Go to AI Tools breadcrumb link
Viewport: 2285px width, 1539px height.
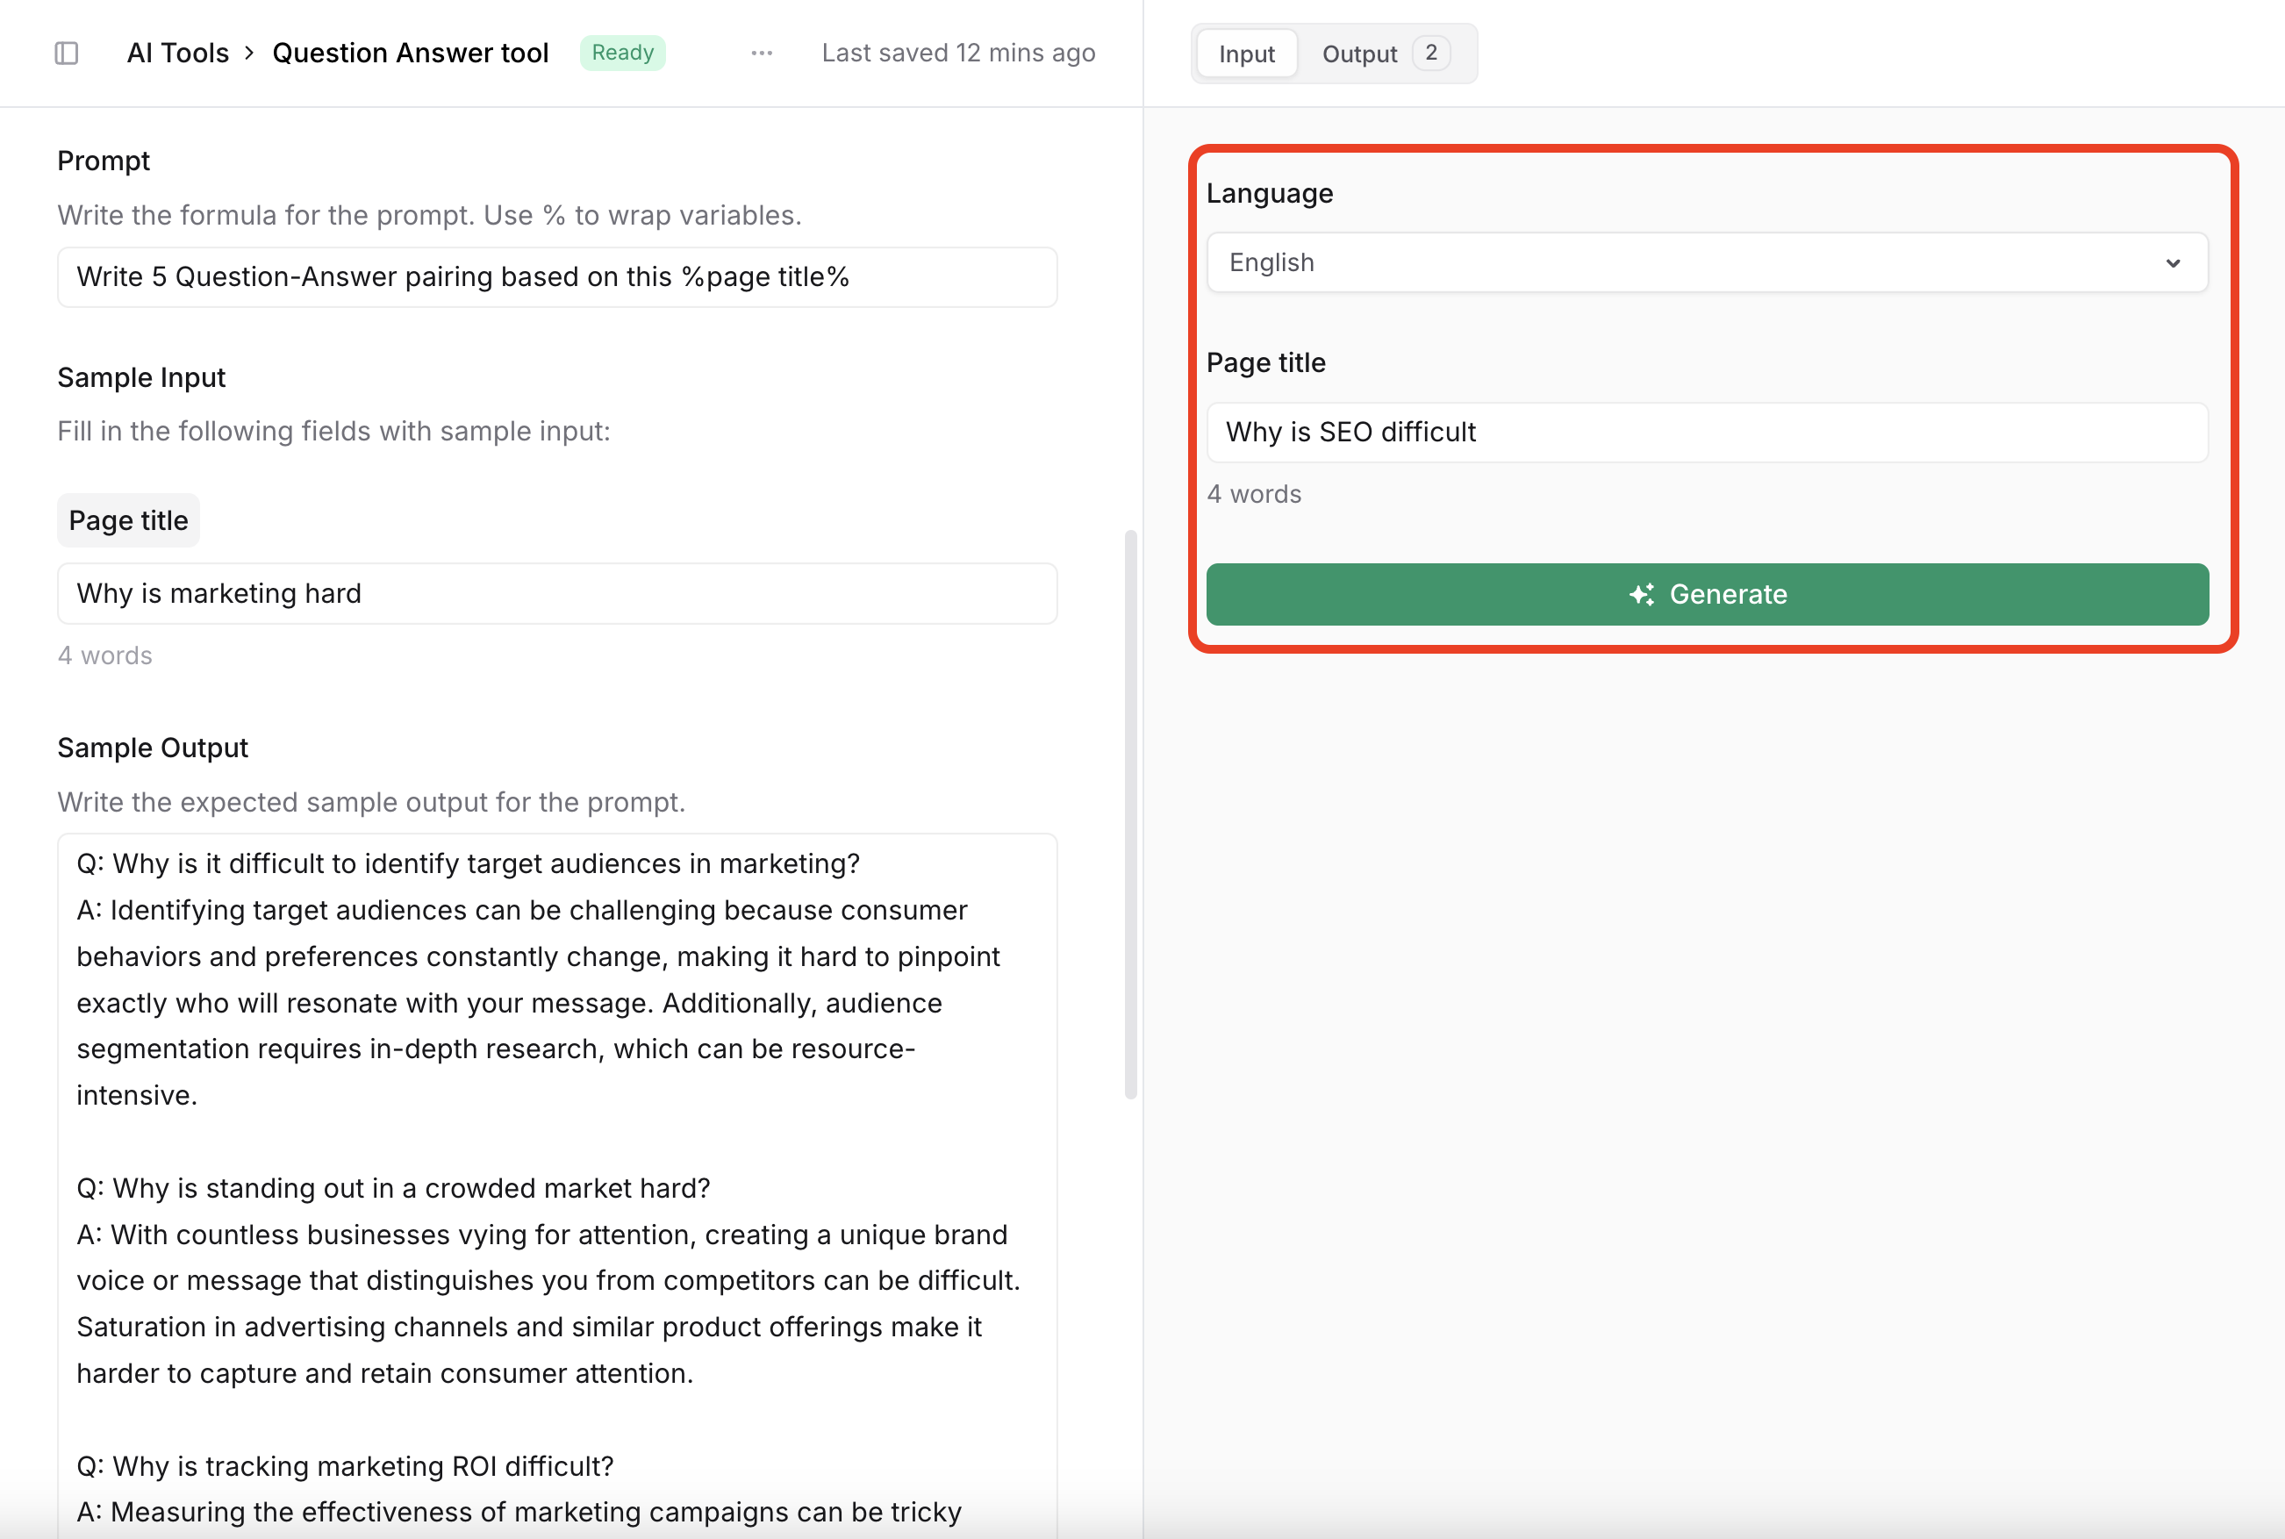tap(177, 53)
